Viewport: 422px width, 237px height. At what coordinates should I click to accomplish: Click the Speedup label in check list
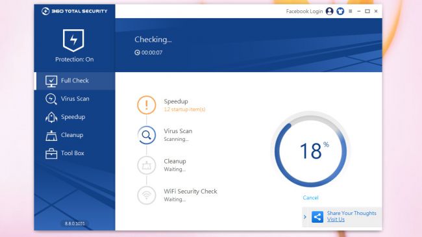(176, 101)
